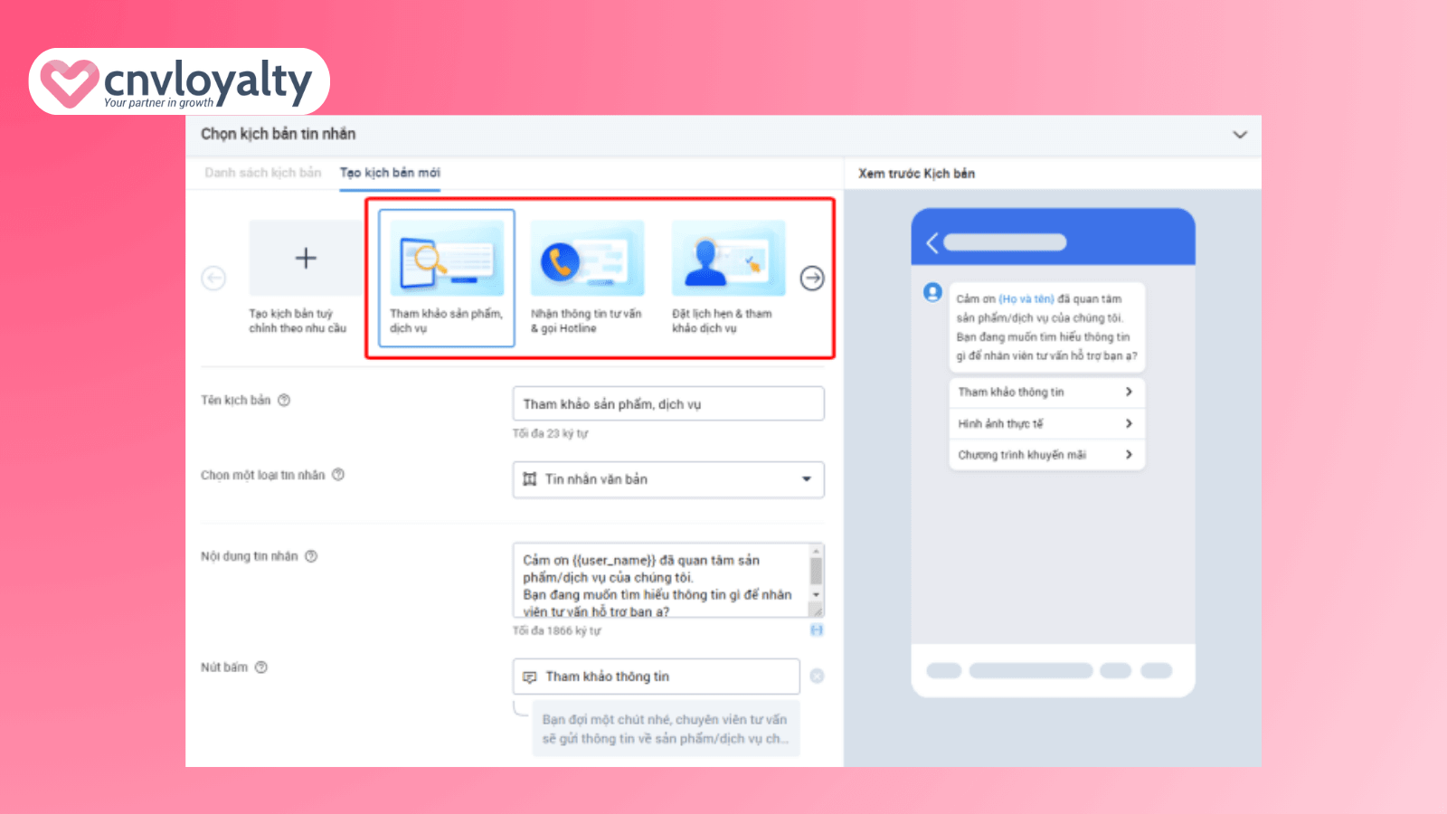Switch to Tạo kịch bản mới tab

pyautogui.click(x=390, y=173)
